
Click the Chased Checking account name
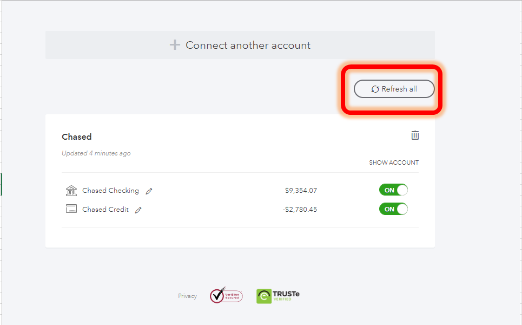click(x=110, y=191)
